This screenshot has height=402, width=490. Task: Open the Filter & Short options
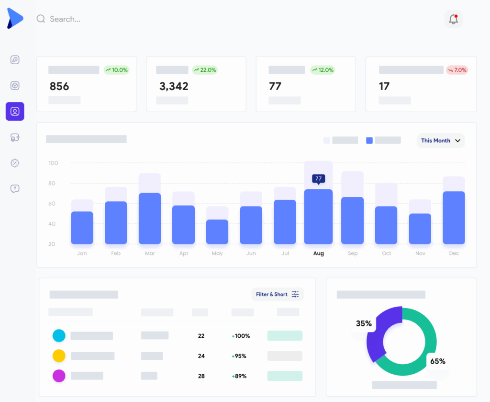278,294
